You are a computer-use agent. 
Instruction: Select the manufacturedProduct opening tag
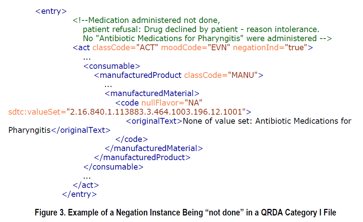click(x=178, y=75)
